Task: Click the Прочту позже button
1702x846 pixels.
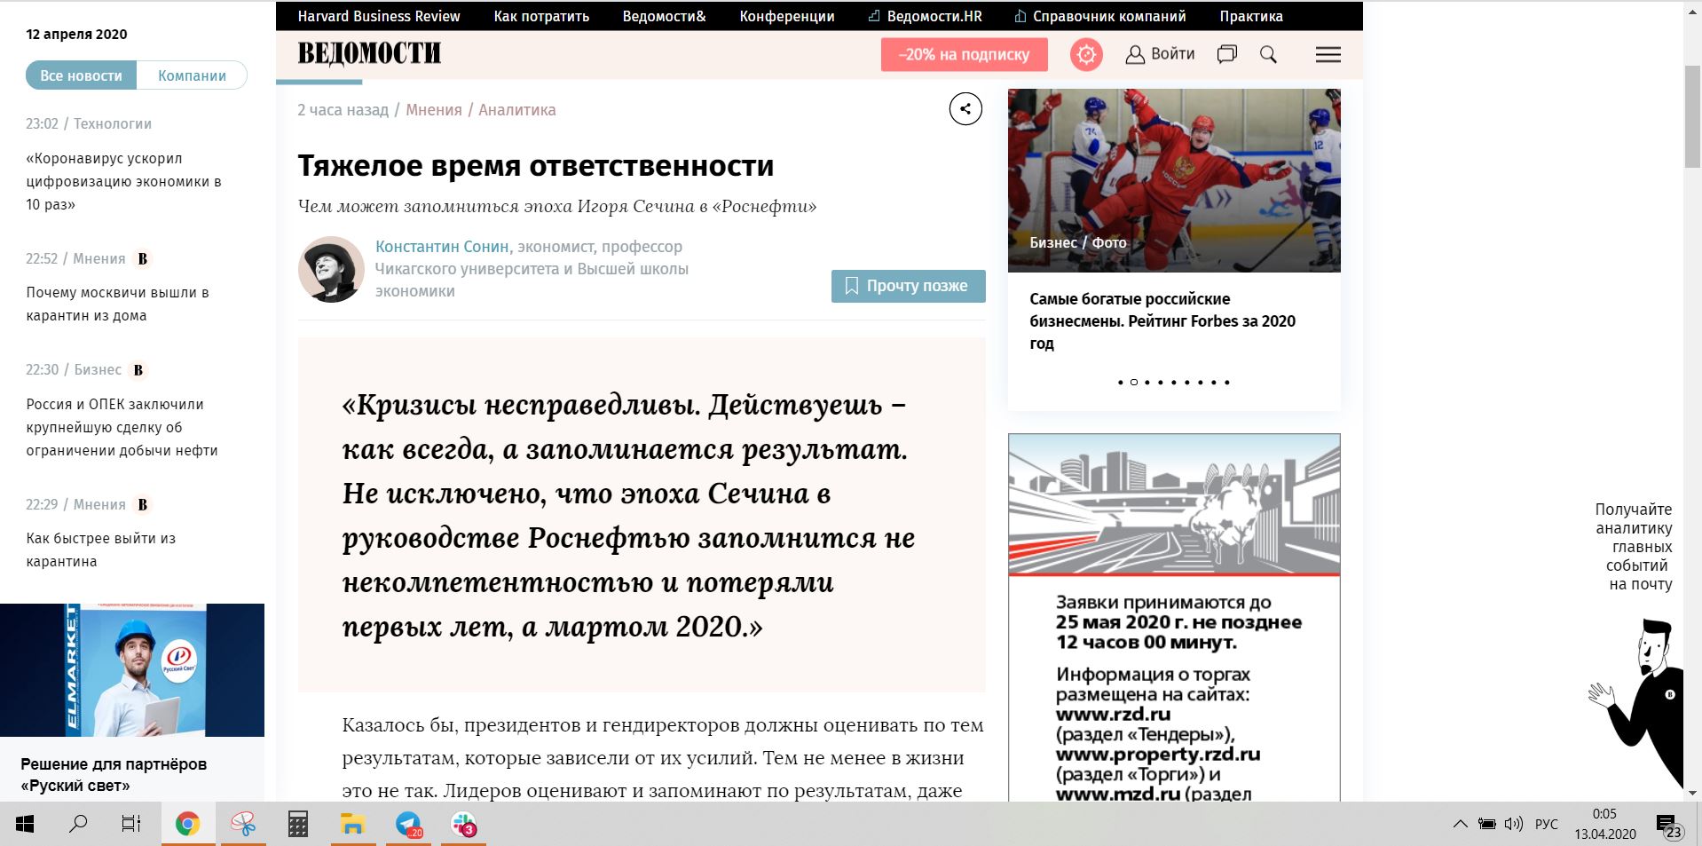Action: [908, 286]
